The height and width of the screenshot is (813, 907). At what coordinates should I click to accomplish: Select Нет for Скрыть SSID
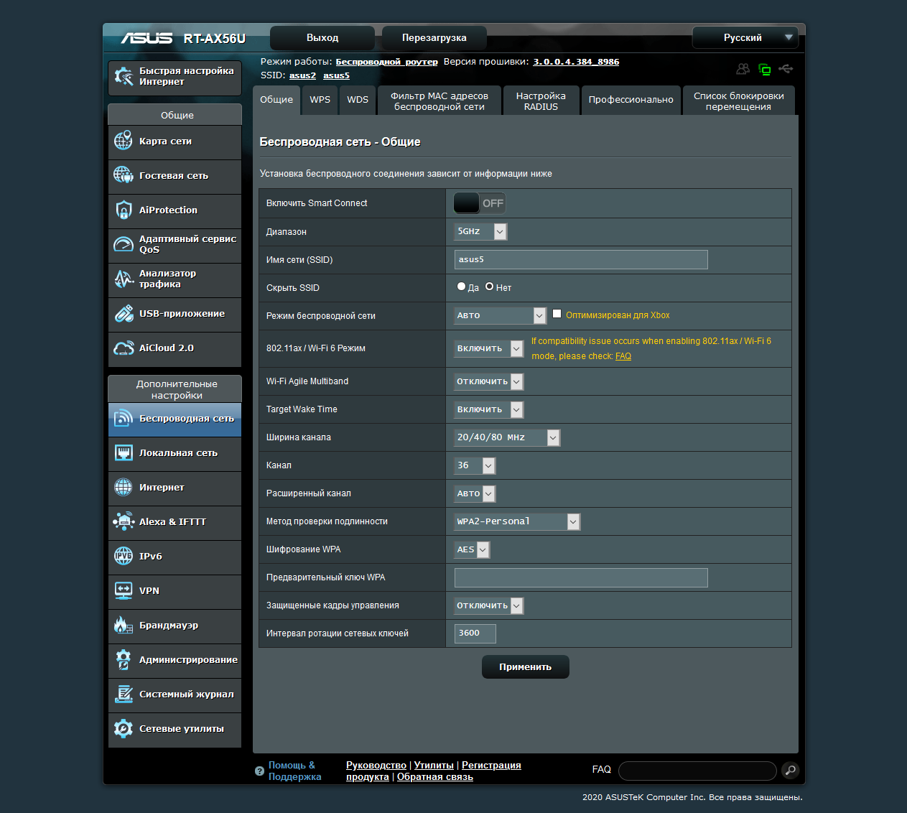click(x=489, y=287)
